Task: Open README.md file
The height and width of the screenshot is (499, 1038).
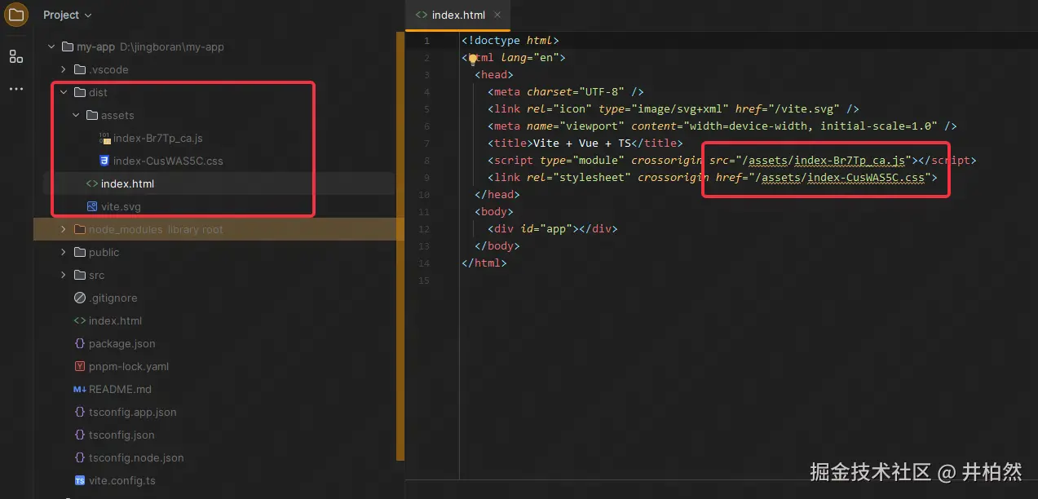Action: [x=120, y=389]
